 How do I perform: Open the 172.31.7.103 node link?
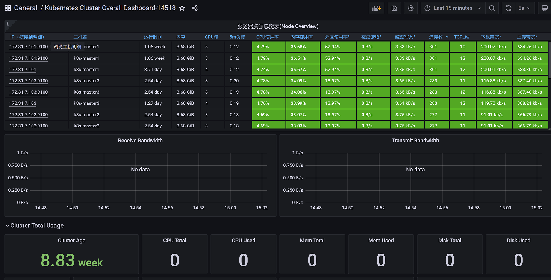(23, 103)
